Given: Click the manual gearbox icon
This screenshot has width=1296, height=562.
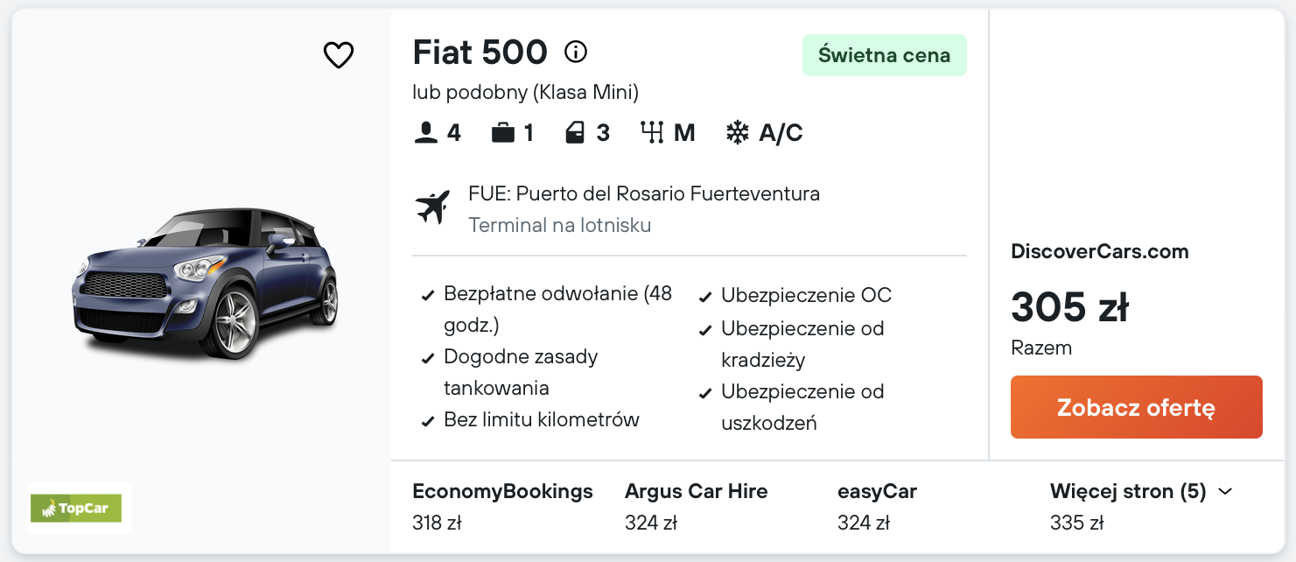Looking at the screenshot, I should (x=652, y=133).
